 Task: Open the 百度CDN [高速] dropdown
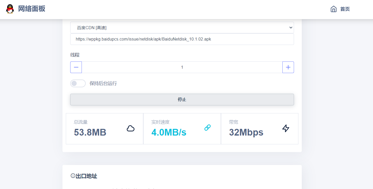pyautogui.click(x=182, y=28)
